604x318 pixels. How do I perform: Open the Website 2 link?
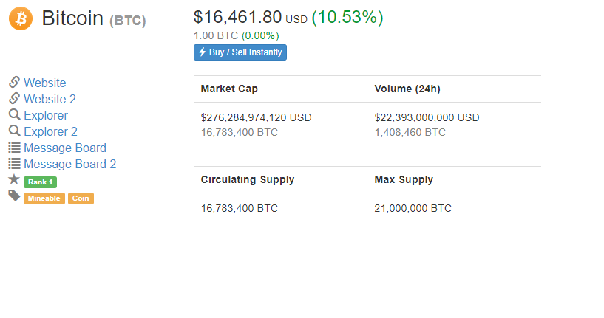tap(50, 99)
